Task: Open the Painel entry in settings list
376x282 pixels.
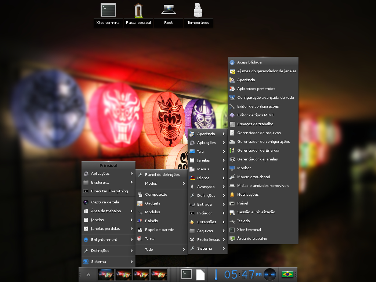Action: [x=263, y=203]
